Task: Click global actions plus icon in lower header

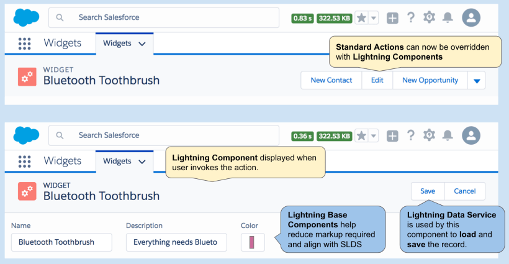Action: click(x=392, y=136)
